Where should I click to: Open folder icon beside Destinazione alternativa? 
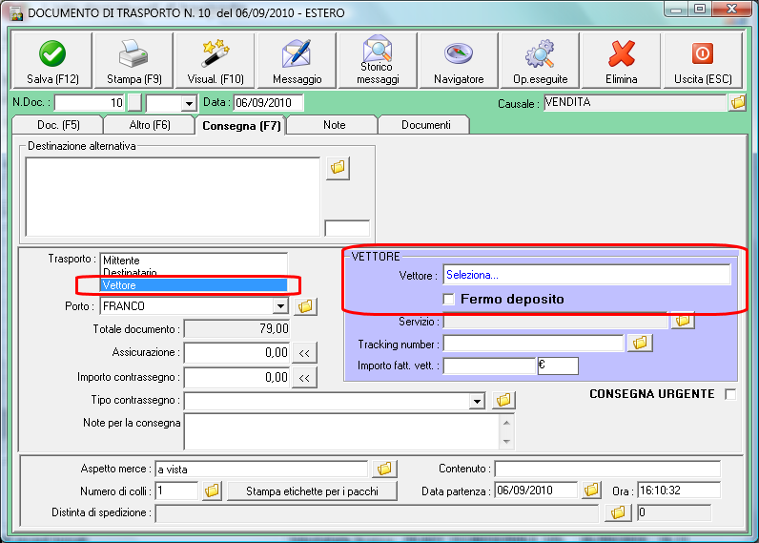click(x=338, y=168)
